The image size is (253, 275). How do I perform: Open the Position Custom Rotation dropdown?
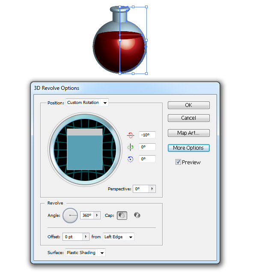87,103
